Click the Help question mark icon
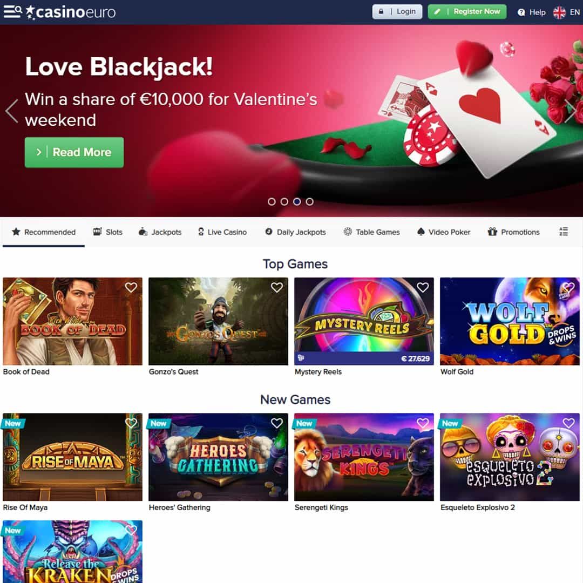Viewport: 583px width, 583px height. [x=521, y=12]
